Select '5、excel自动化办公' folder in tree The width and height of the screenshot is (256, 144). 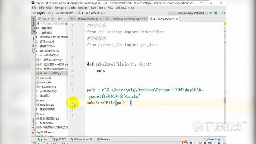click(48, 55)
